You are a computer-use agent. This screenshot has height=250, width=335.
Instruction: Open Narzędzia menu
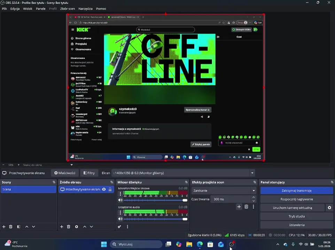[85, 9]
